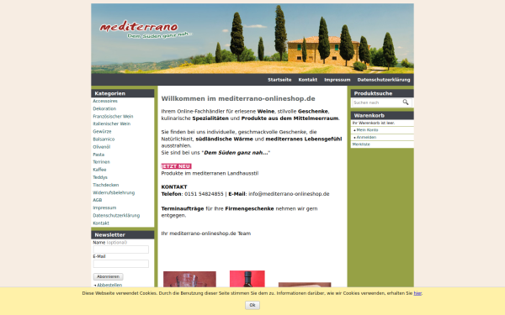Click the Abonnieren button
505x315 pixels.
point(108,276)
